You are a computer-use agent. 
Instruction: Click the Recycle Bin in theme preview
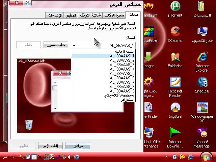tap(29, 125)
